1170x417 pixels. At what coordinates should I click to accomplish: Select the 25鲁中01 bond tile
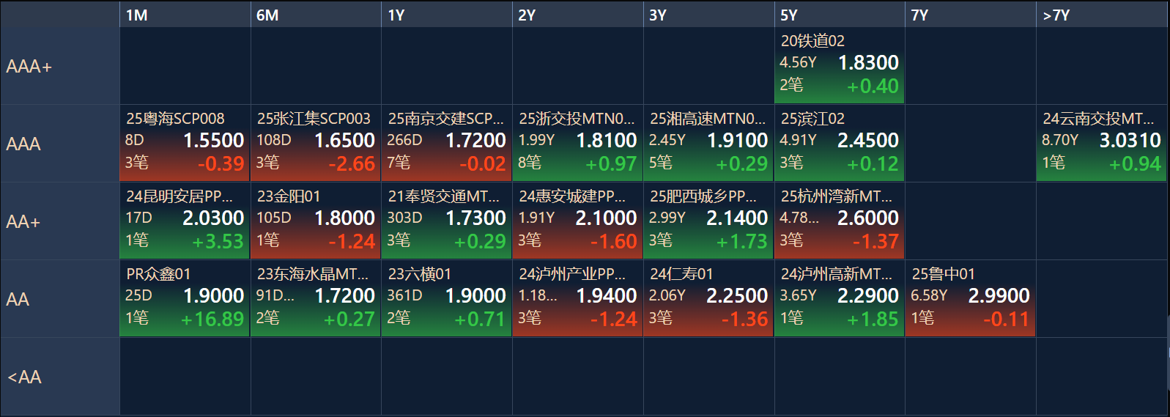click(970, 299)
